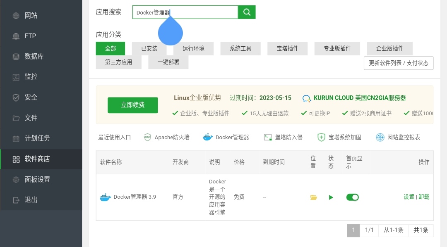The image size is (447, 247).
Task: Click the 安全 shield icon
Action: point(16,97)
